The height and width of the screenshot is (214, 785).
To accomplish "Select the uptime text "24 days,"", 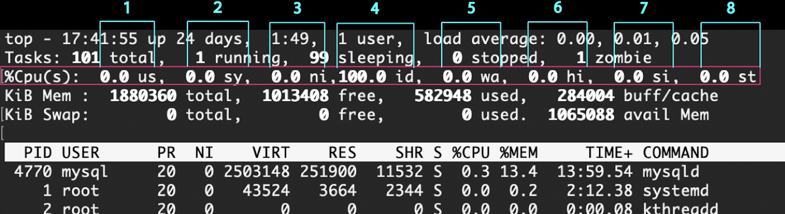I will click(x=213, y=39).
